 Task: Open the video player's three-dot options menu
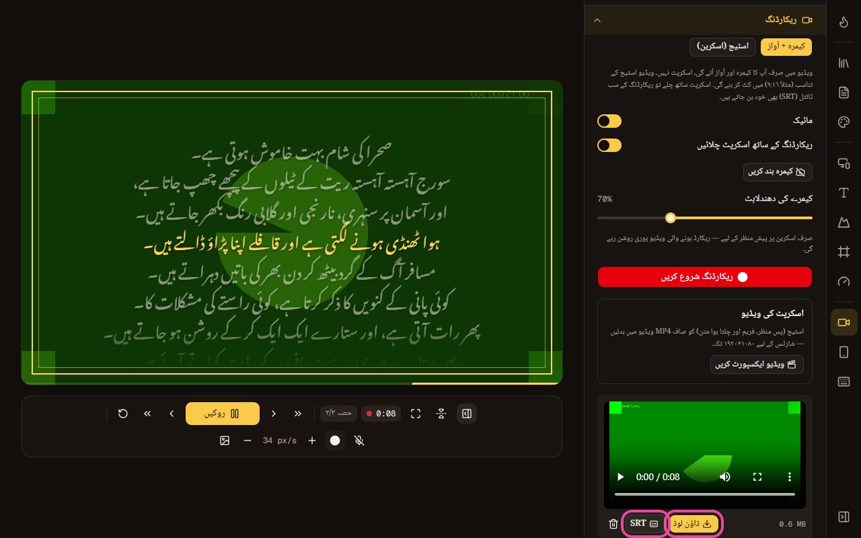pyautogui.click(x=790, y=477)
